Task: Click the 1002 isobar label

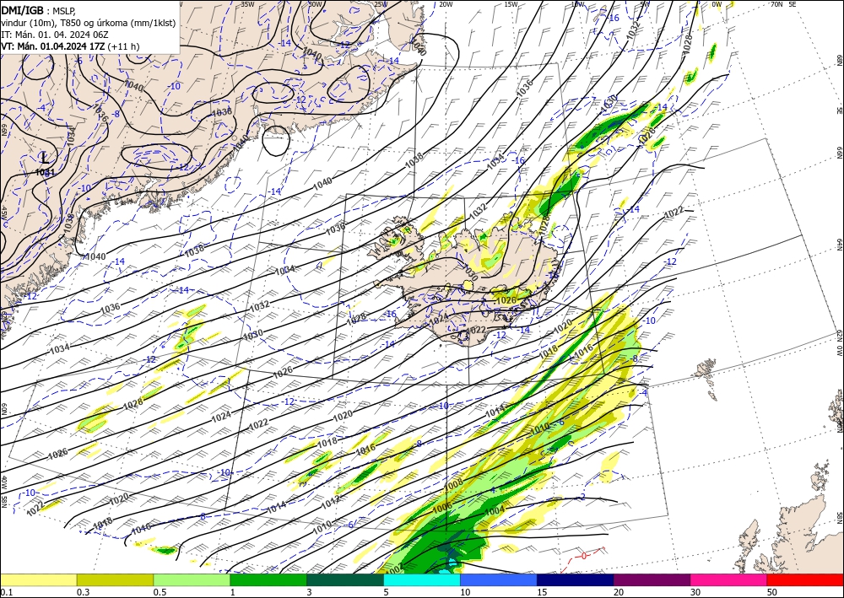Action: click(x=394, y=568)
